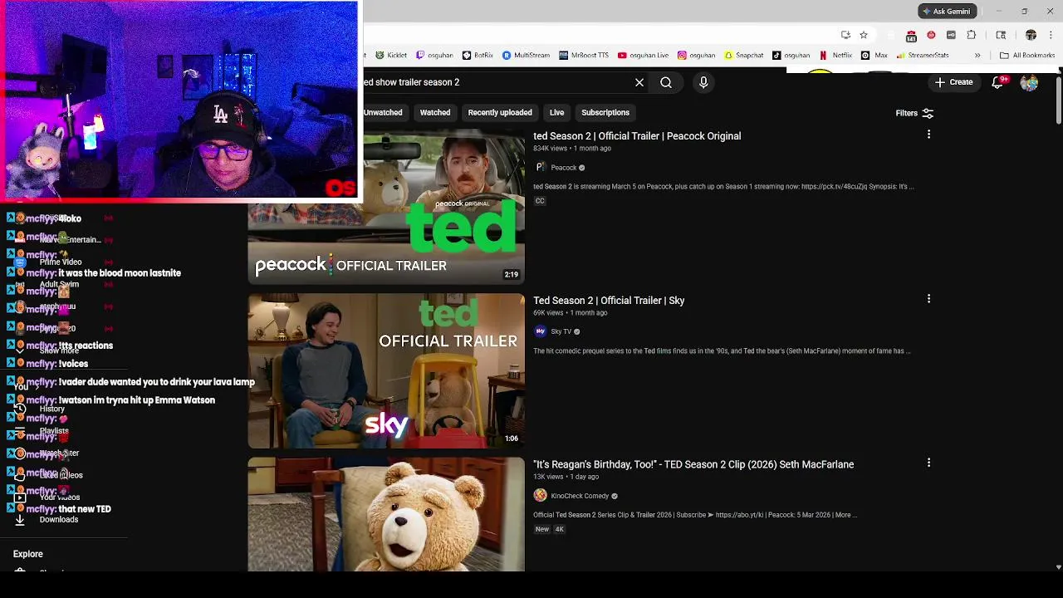Open the Netflix bookmark

point(835,56)
